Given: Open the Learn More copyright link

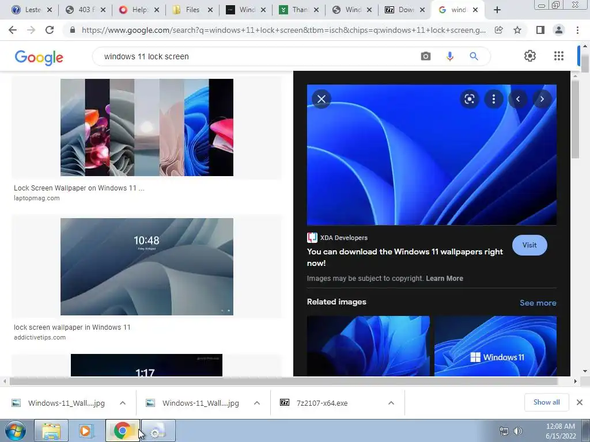Looking at the screenshot, I should point(444,279).
